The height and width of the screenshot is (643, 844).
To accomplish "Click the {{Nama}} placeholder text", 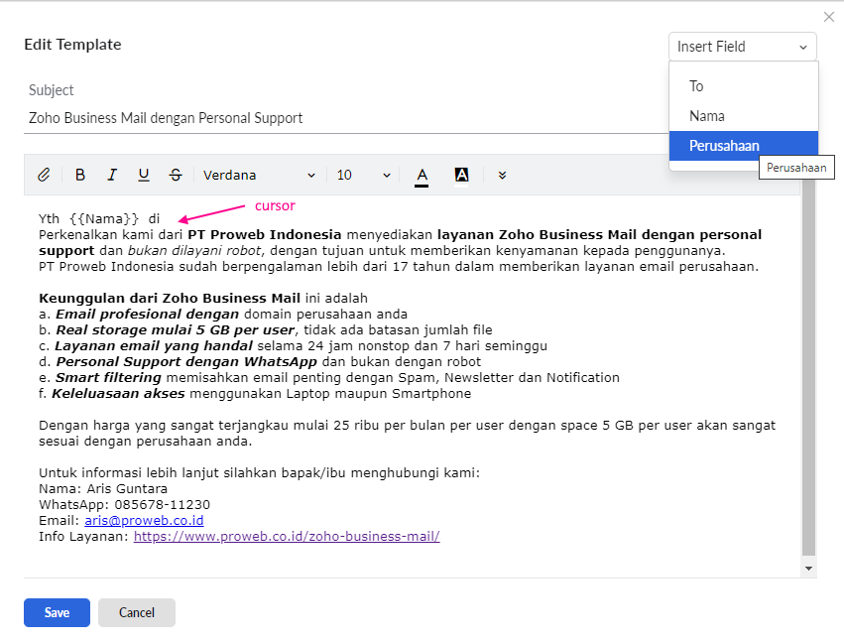I will 104,219.
